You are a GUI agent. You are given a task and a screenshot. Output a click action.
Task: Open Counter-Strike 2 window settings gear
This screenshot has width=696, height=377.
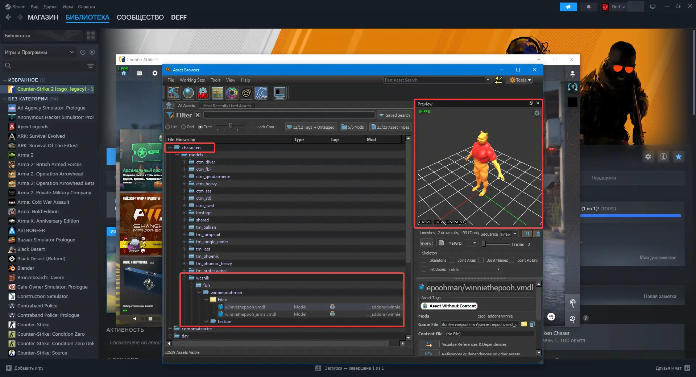(x=155, y=73)
